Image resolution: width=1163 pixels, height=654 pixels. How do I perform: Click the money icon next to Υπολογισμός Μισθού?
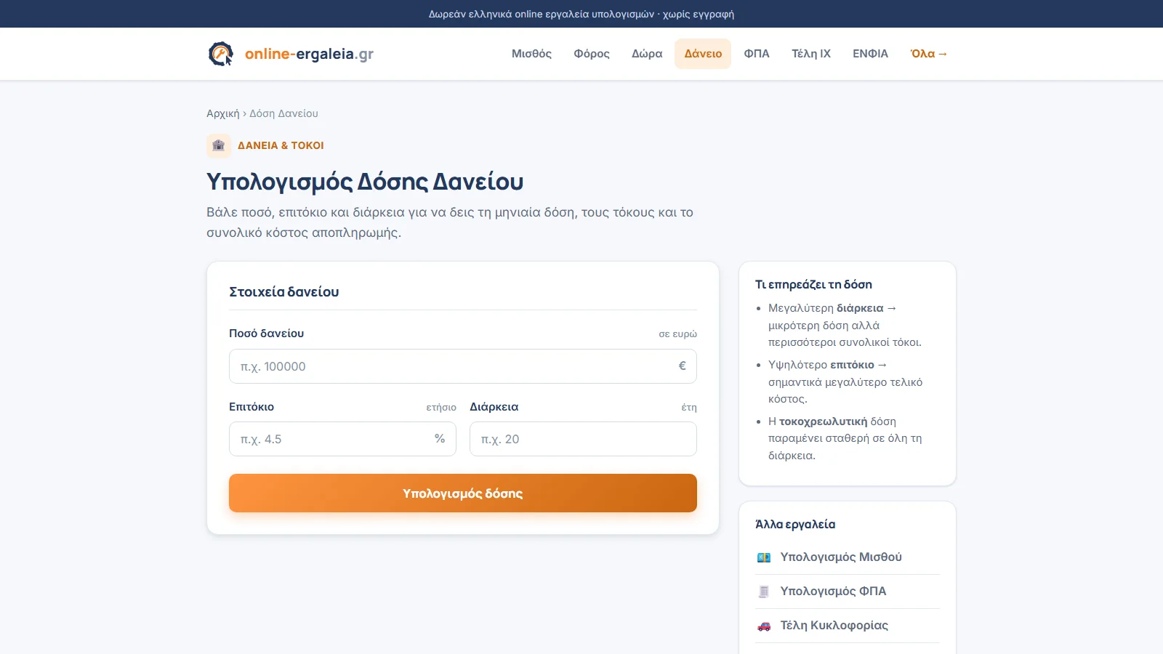coord(764,557)
